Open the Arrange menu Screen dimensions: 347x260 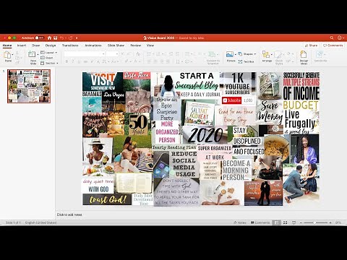click(267, 56)
